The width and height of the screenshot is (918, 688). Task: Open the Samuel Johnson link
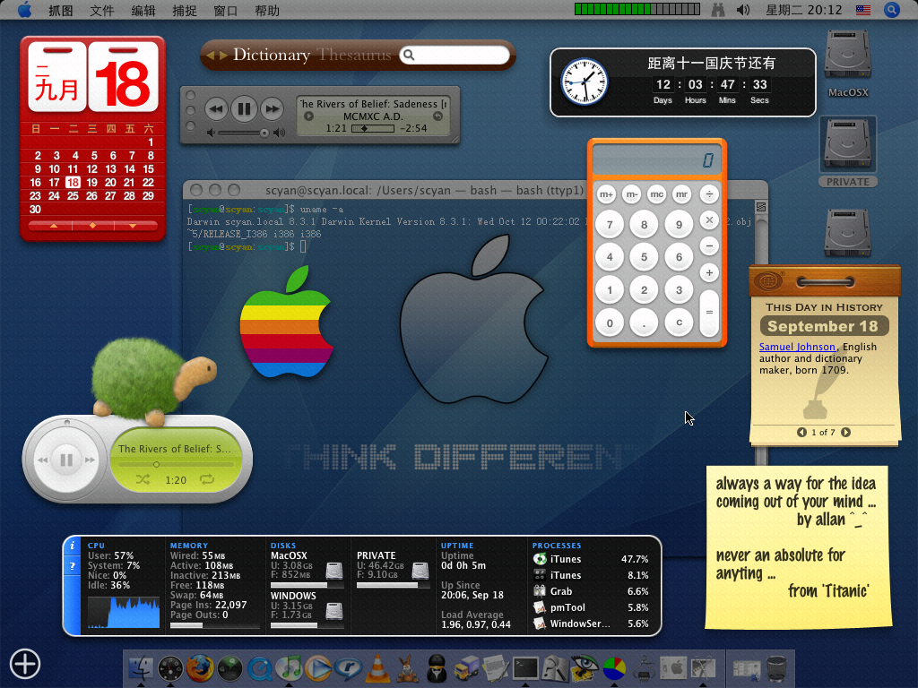797,347
